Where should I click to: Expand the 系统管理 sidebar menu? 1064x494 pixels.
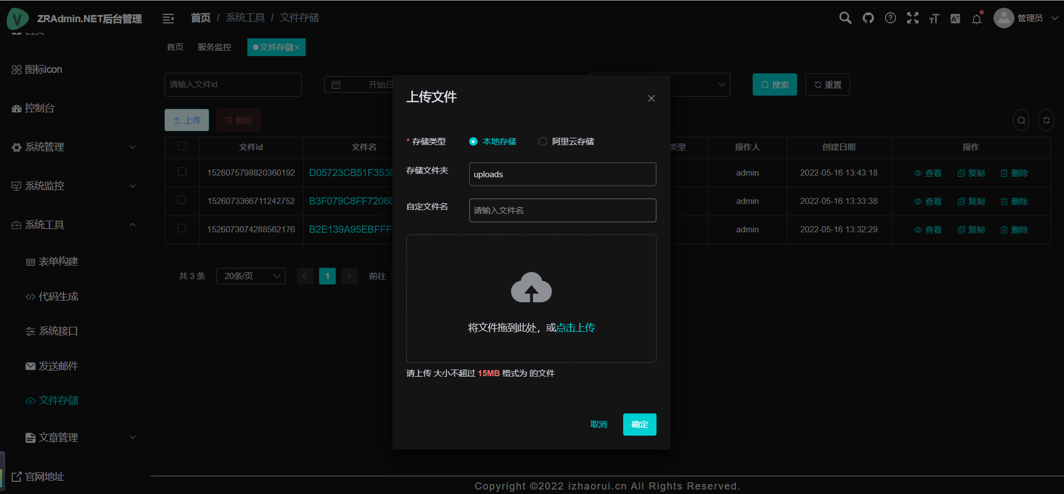tap(72, 147)
